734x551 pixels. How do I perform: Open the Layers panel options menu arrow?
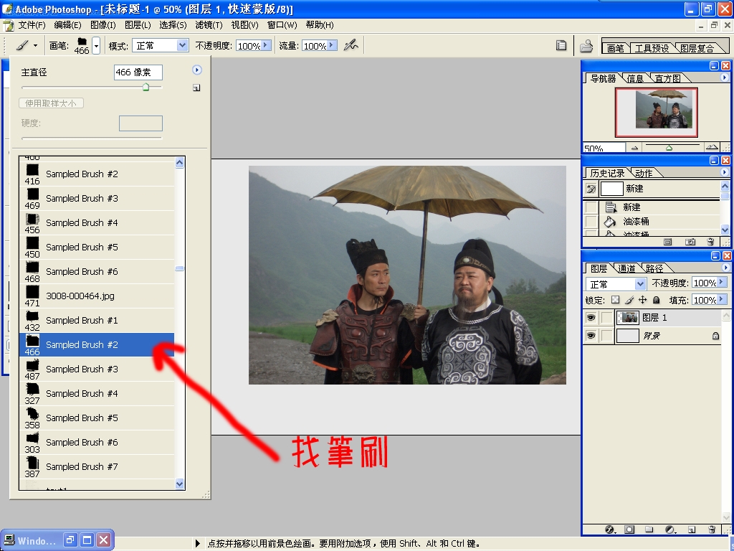[725, 268]
